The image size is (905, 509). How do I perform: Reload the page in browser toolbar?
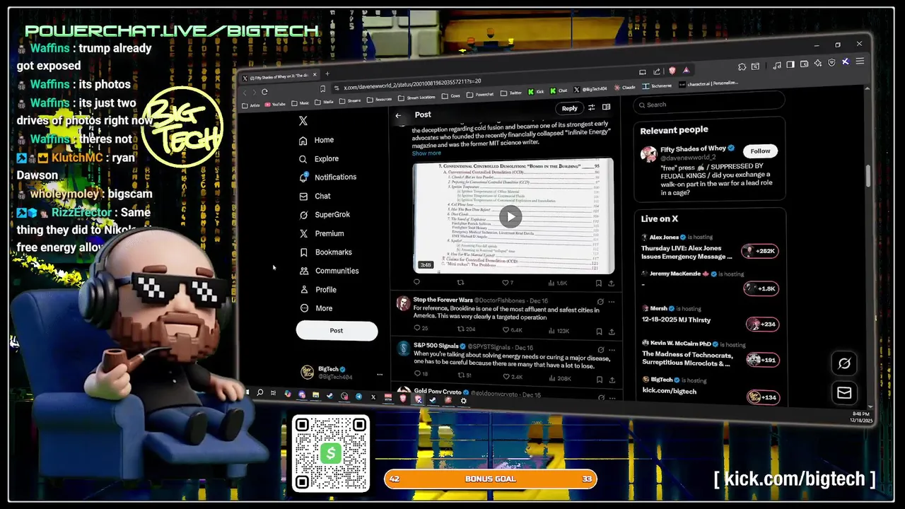[x=264, y=92]
